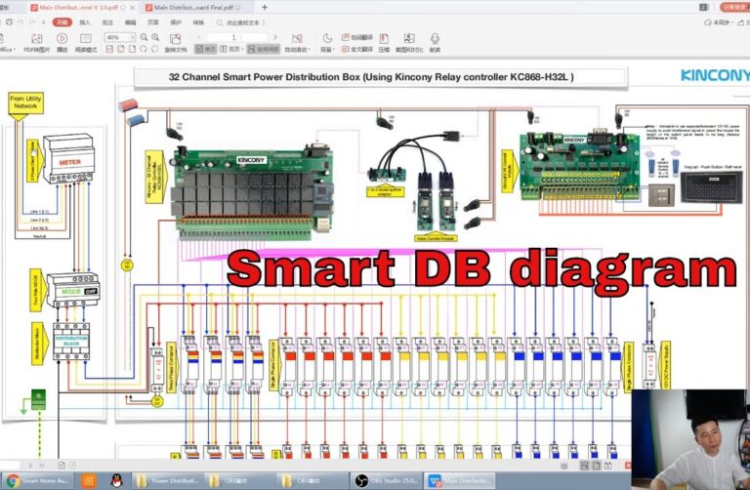
Task: Toggle continuous reading mode
Action: click(263, 49)
